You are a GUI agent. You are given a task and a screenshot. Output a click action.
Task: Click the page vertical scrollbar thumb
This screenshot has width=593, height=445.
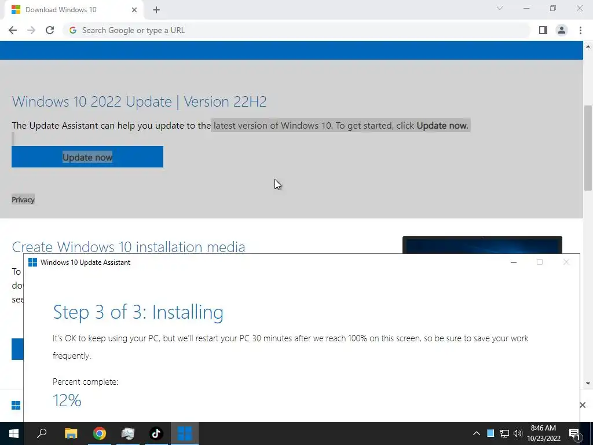pyautogui.click(x=588, y=148)
